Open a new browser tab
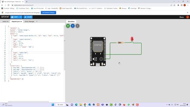This screenshot has width=190, height=107. coord(27,2)
